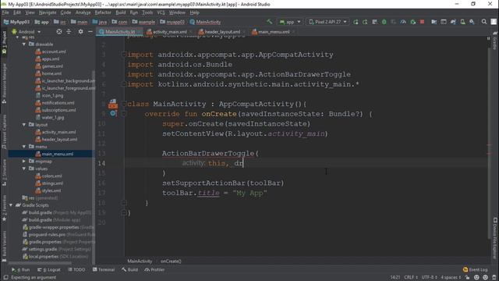Image resolution: width=499 pixels, height=281 pixels.
Task: Expand the mipmap folder in project tree
Action: click(24, 162)
